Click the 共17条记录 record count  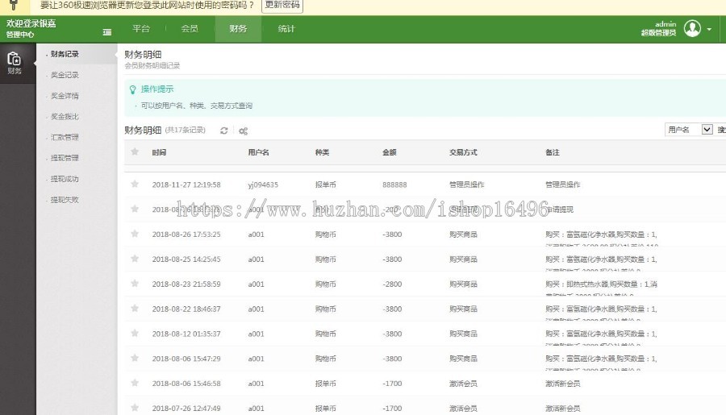point(186,130)
